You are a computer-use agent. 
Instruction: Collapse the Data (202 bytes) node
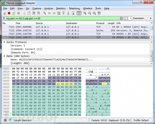click(4, 56)
